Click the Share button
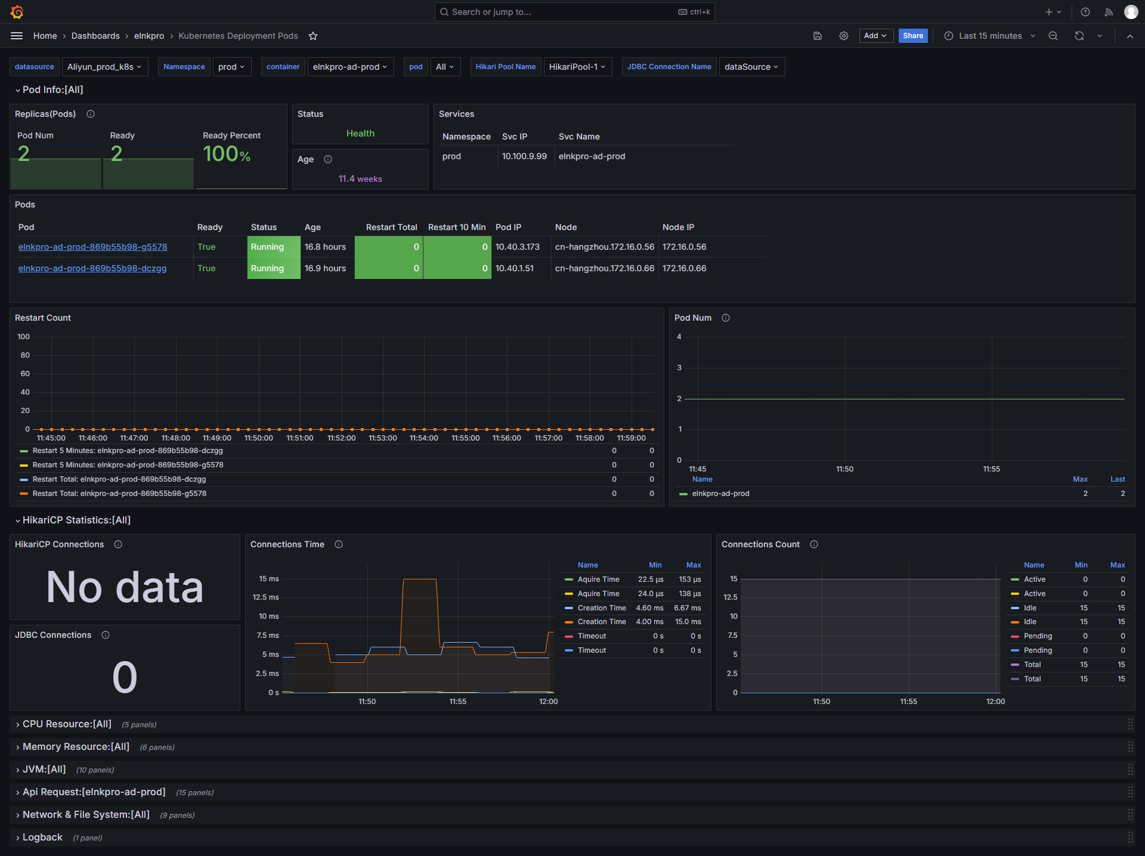The width and height of the screenshot is (1145, 856). click(912, 36)
